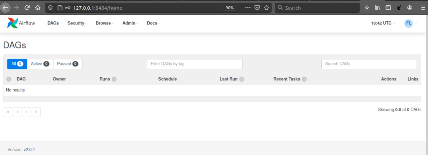Expand the Admin dropdown menu
The height and width of the screenshot is (155, 428).
click(130, 23)
